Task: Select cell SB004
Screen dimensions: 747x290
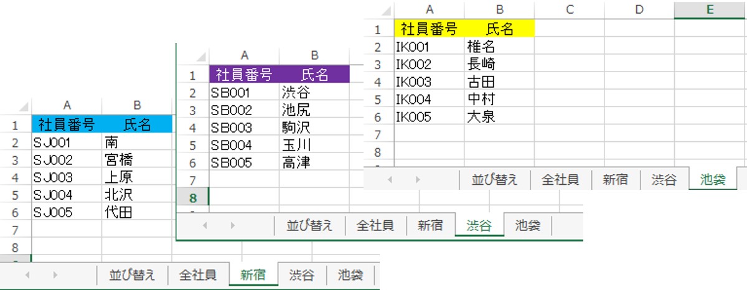Action: [x=245, y=145]
